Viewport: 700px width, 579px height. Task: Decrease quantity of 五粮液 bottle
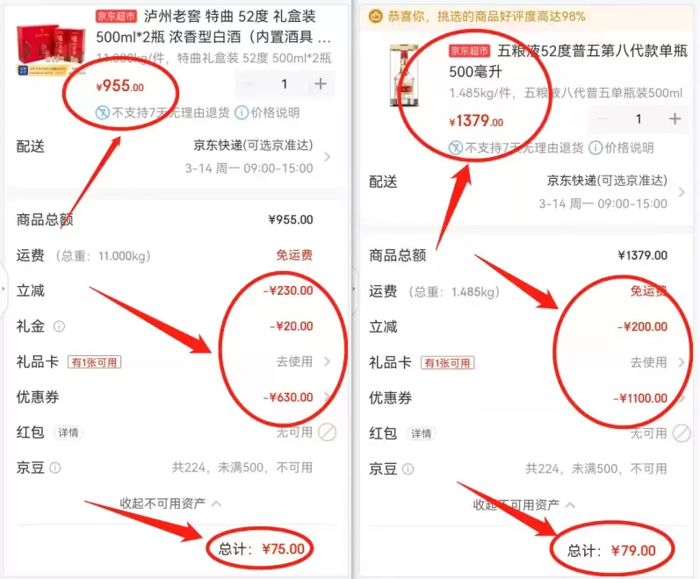603,118
